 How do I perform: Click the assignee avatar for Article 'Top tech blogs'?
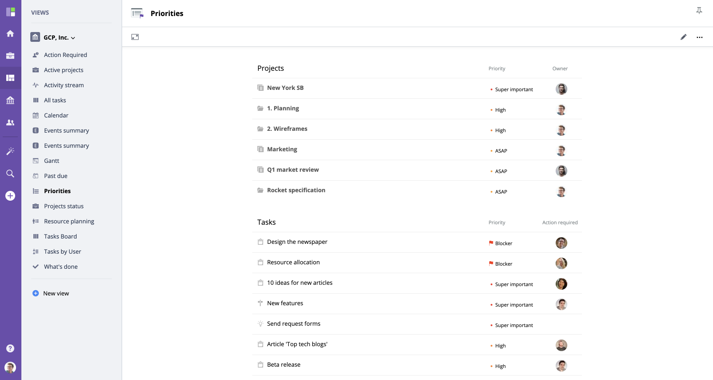561,345
